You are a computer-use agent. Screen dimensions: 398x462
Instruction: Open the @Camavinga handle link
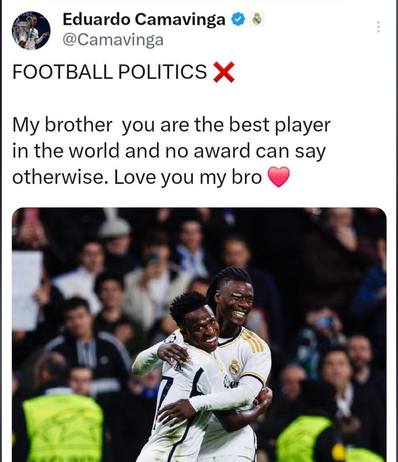[x=113, y=40]
